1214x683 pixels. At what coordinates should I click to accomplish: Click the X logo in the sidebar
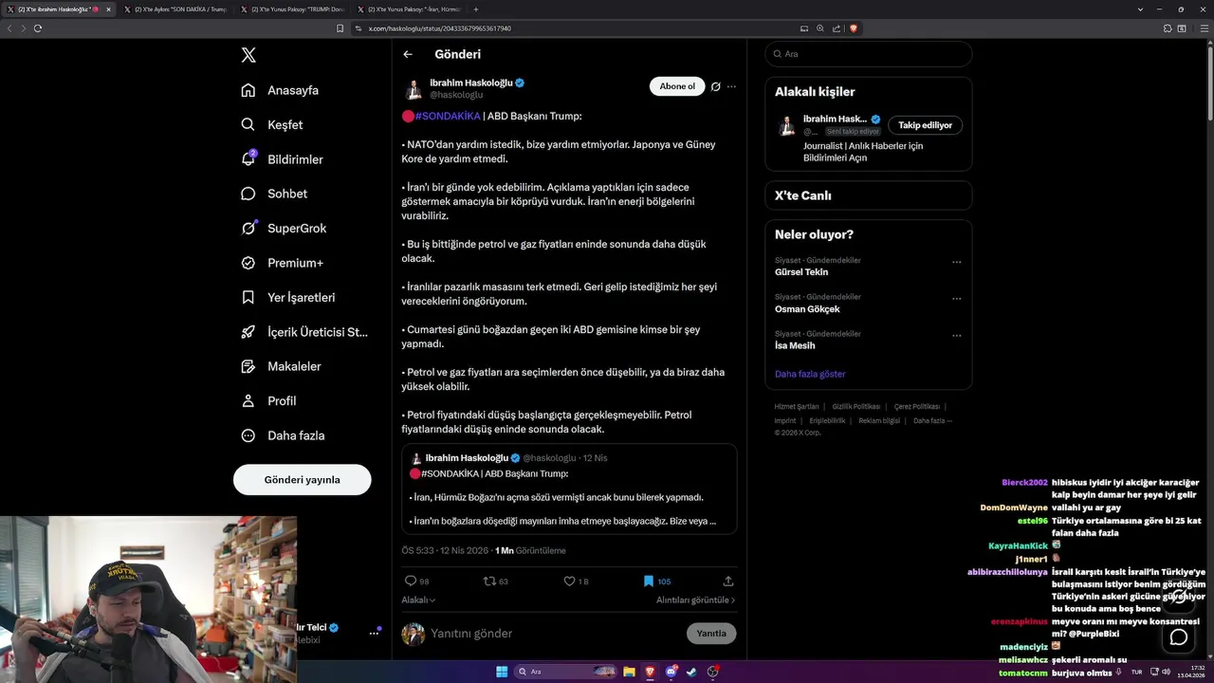tap(248, 55)
